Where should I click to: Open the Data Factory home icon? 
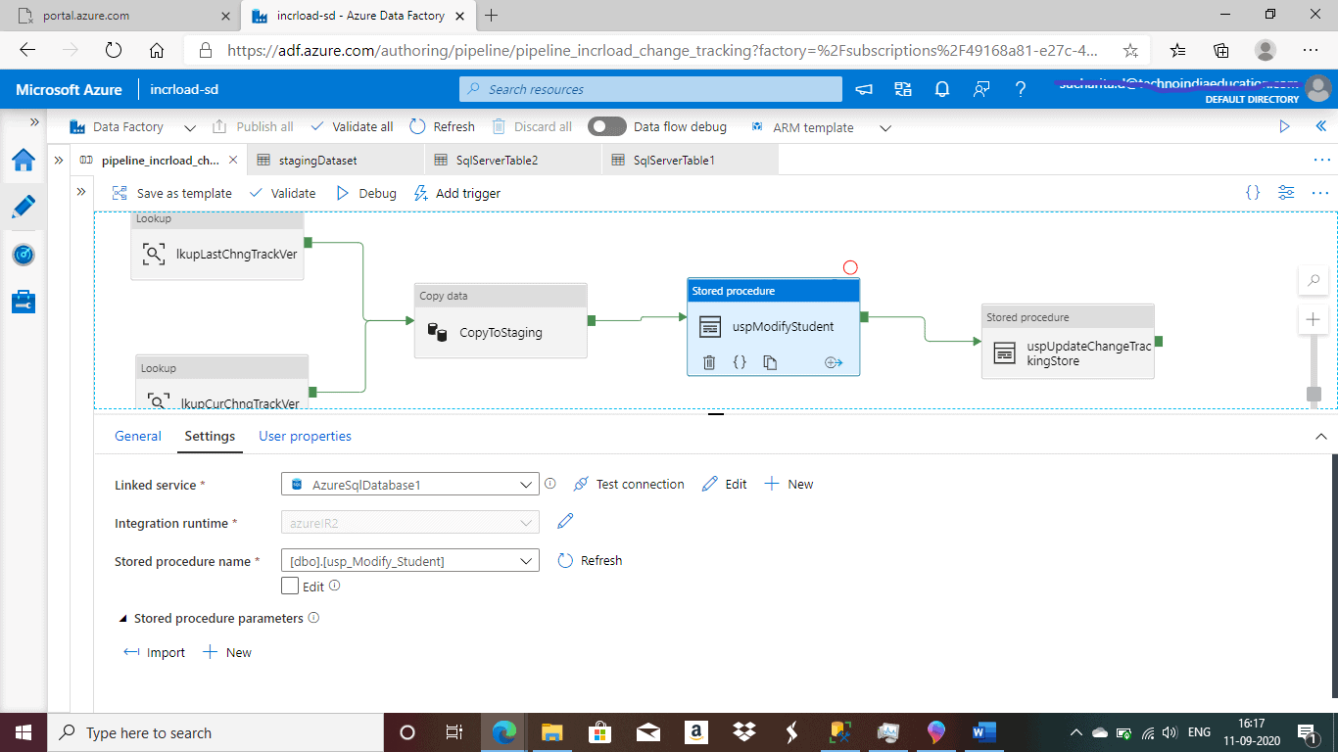[24, 161]
